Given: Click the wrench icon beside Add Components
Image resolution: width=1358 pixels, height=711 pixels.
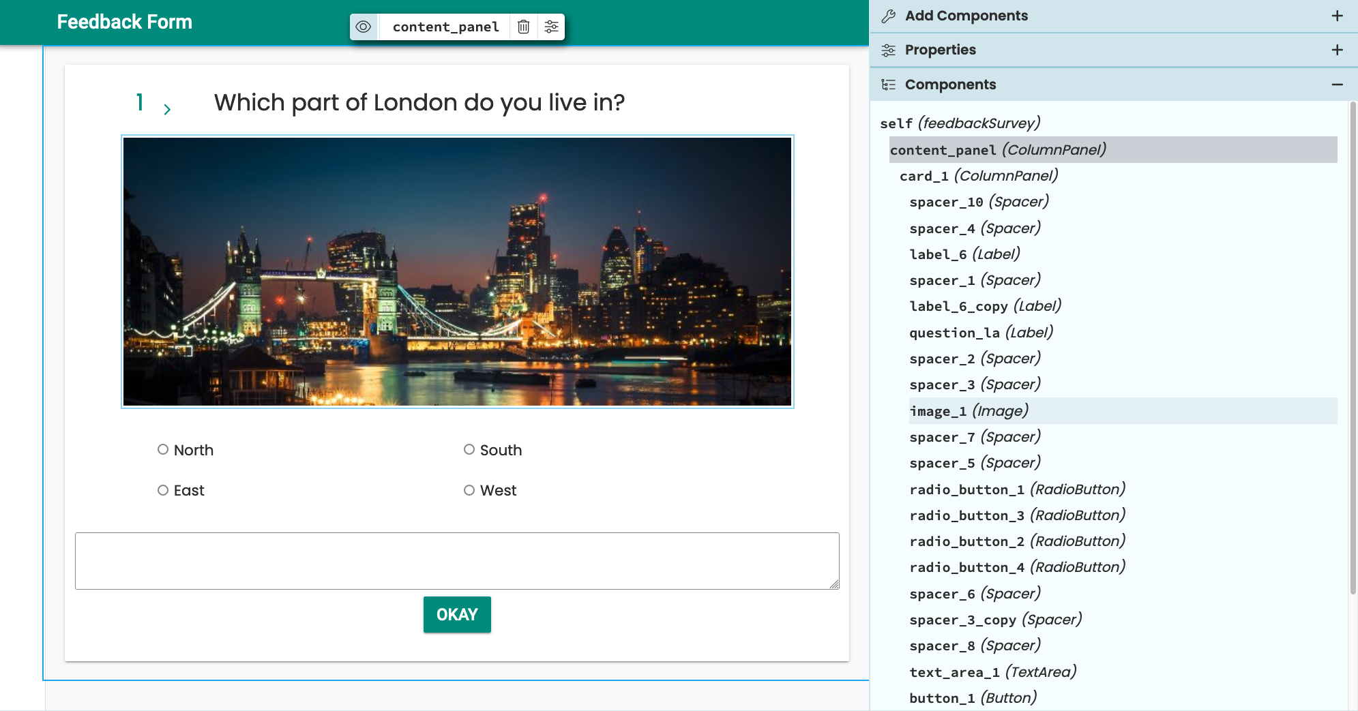Looking at the screenshot, I should (888, 16).
